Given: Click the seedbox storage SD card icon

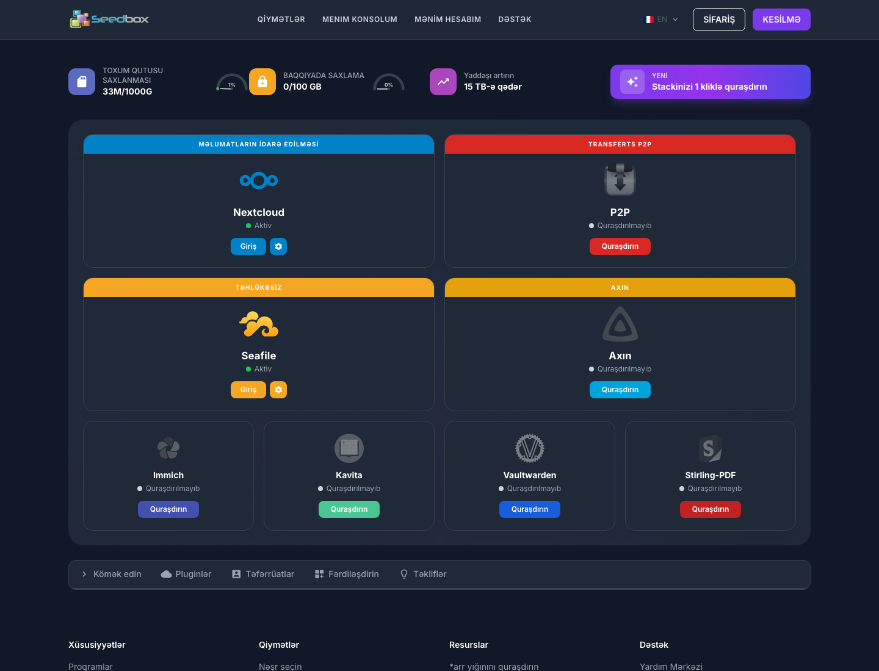Looking at the screenshot, I should point(82,82).
